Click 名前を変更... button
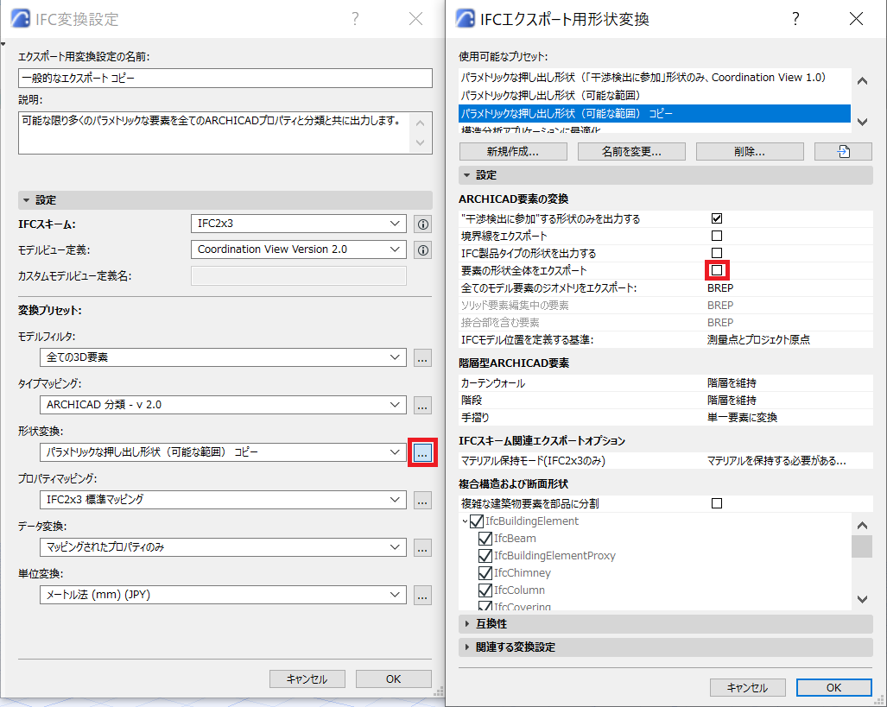The image size is (887, 707). (631, 152)
